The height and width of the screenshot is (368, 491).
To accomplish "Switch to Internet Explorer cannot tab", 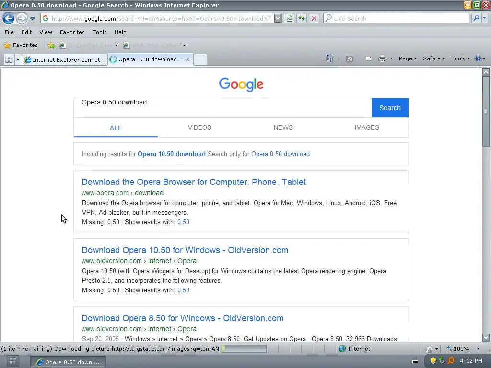I will pyautogui.click(x=65, y=59).
